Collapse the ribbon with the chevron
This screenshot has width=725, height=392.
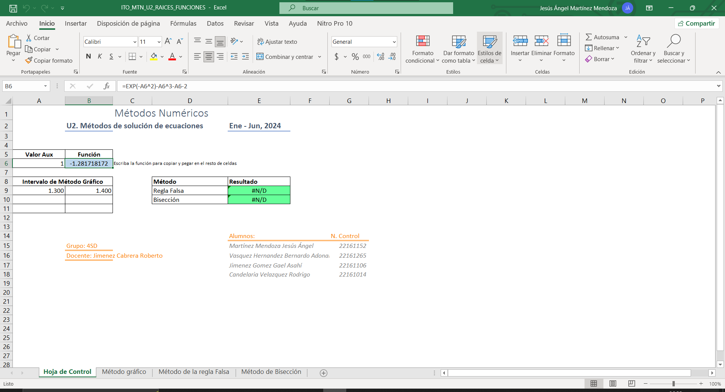(718, 72)
